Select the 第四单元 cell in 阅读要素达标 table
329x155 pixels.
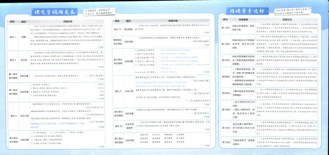[x=225, y=77]
